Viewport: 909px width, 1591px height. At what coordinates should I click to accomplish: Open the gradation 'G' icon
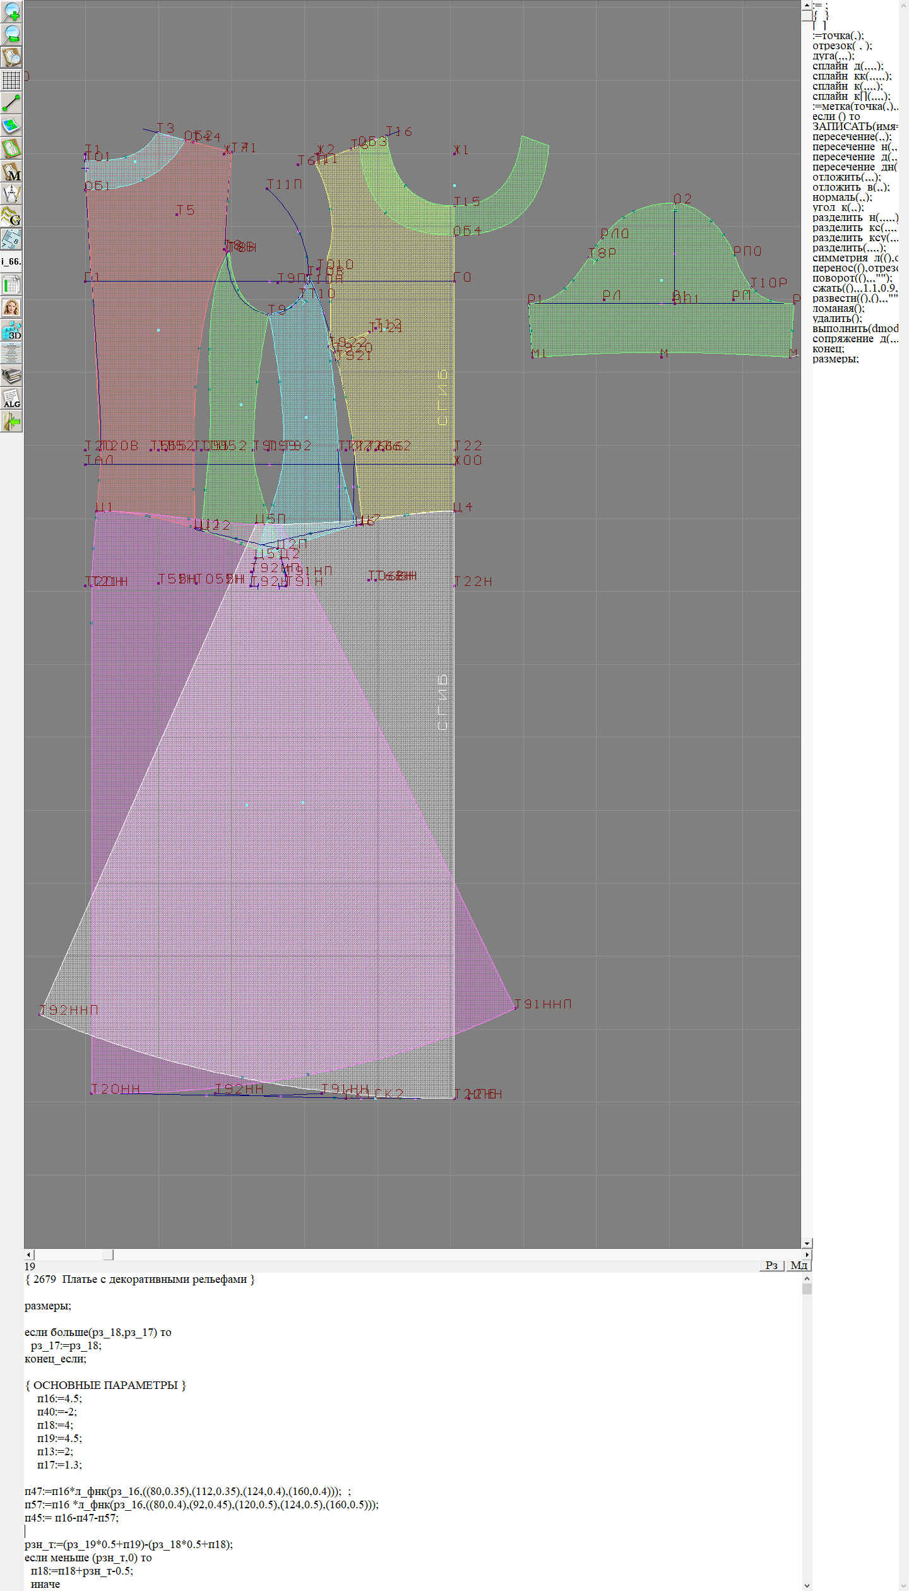coord(11,217)
